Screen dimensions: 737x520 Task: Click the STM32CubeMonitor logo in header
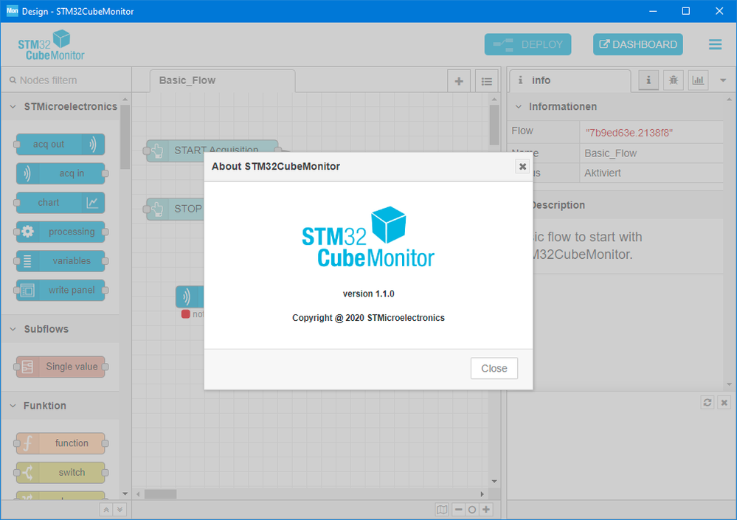point(51,45)
